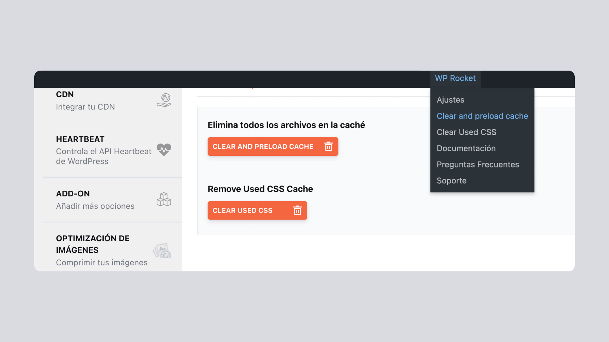Image resolution: width=609 pixels, height=342 pixels.
Task: Choose Clear and preload cache menu entry
Action: click(x=482, y=116)
